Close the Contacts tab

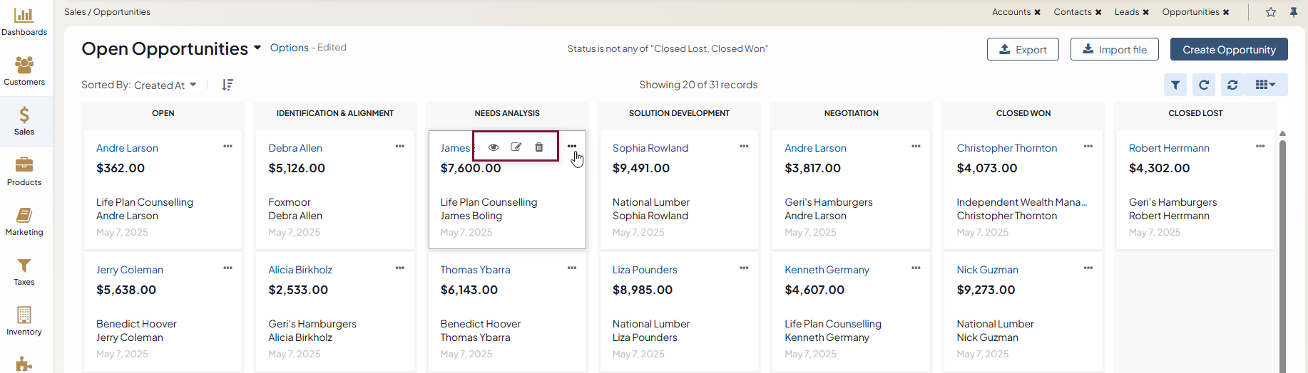[1099, 12]
